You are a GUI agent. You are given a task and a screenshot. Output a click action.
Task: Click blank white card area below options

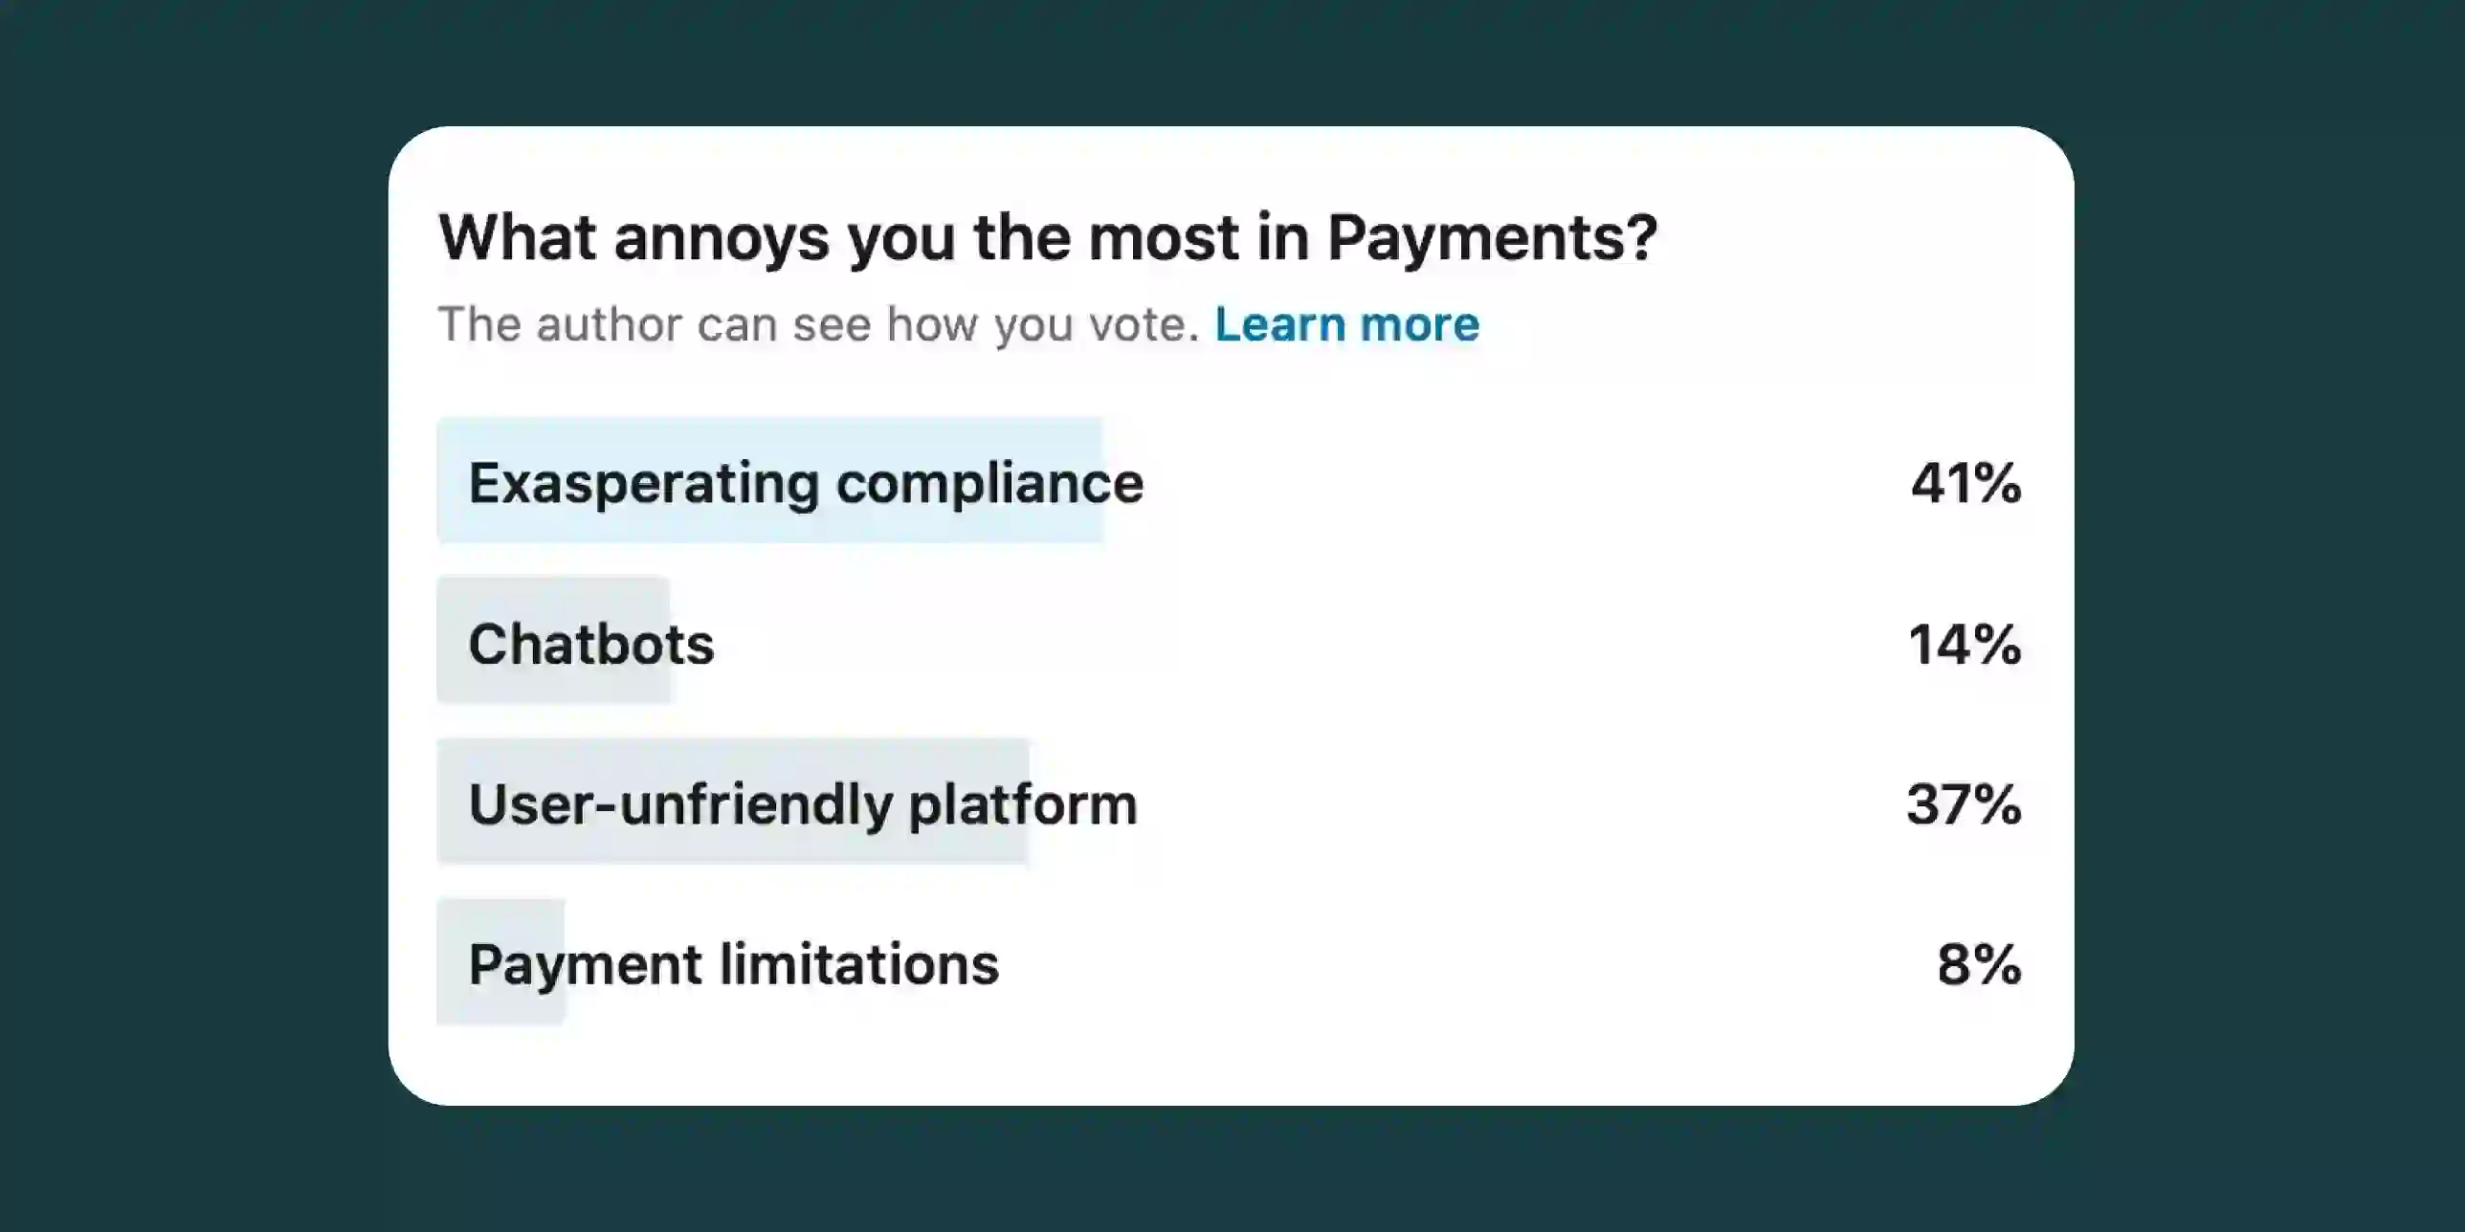click(x=1232, y=1065)
